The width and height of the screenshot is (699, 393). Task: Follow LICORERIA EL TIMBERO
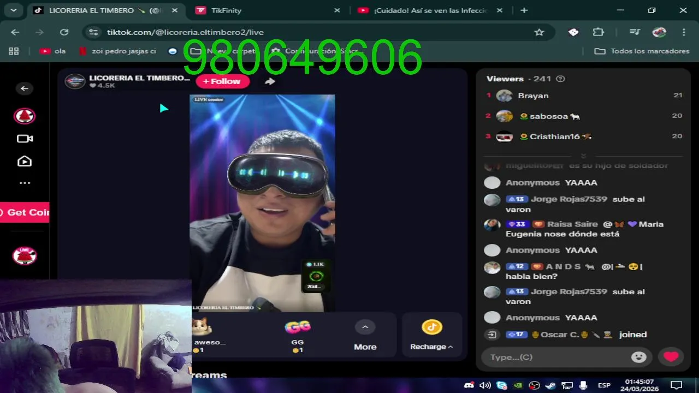[x=222, y=81]
